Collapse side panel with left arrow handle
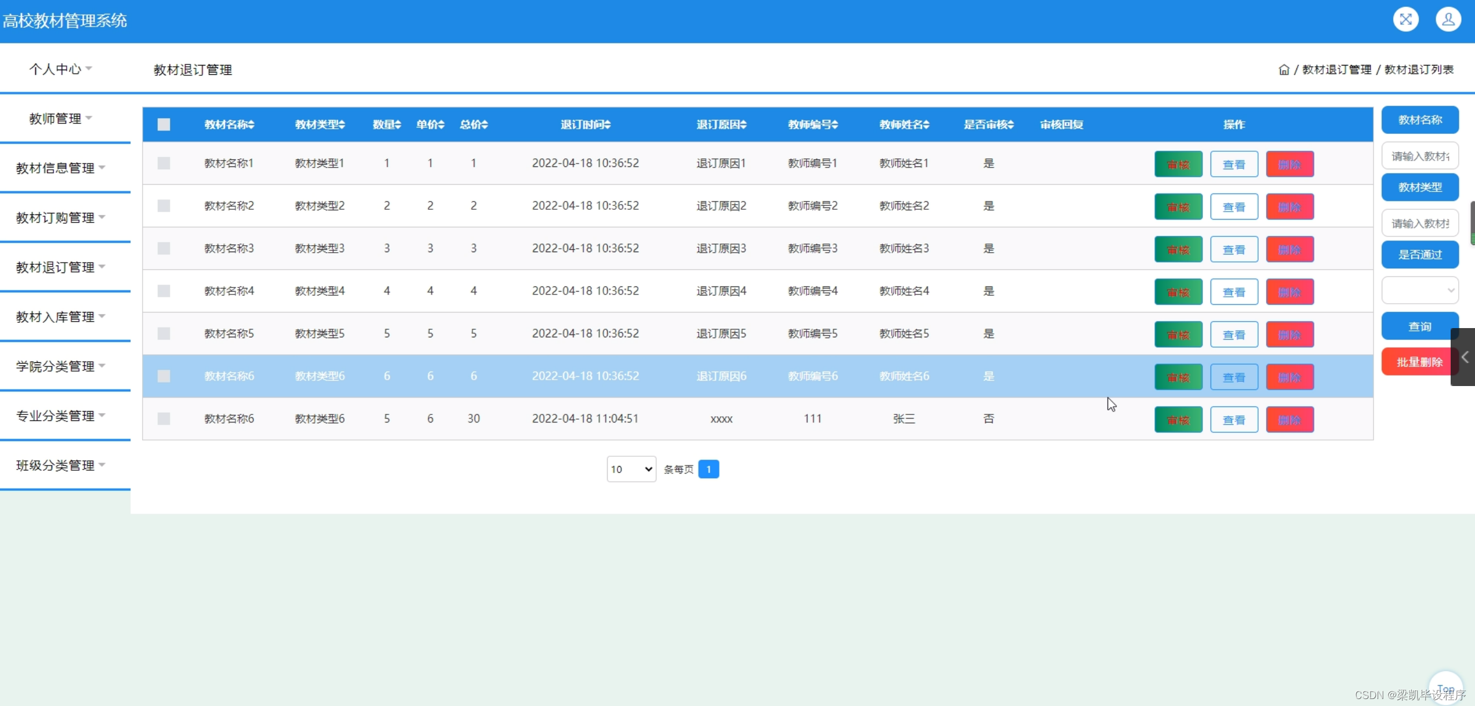This screenshot has height=706, width=1475. pyautogui.click(x=1465, y=357)
